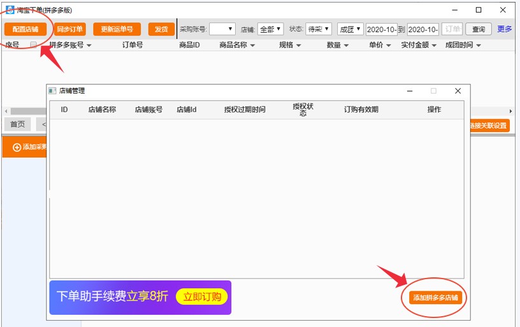520x327 pixels.
Task: Click the 授权过期时间 column header
Action: pyautogui.click(x=245, y=110)
